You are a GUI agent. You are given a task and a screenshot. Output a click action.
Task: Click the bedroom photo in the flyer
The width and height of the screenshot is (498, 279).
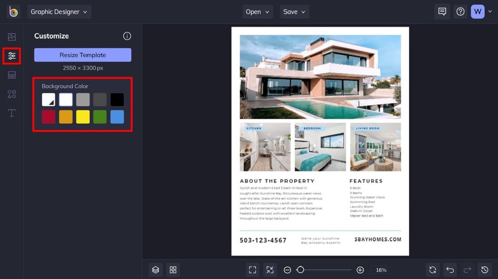pos(320,147)
